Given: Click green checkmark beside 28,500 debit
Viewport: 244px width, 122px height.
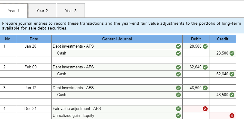Looking at the screenshot, I should click(205, 46).
